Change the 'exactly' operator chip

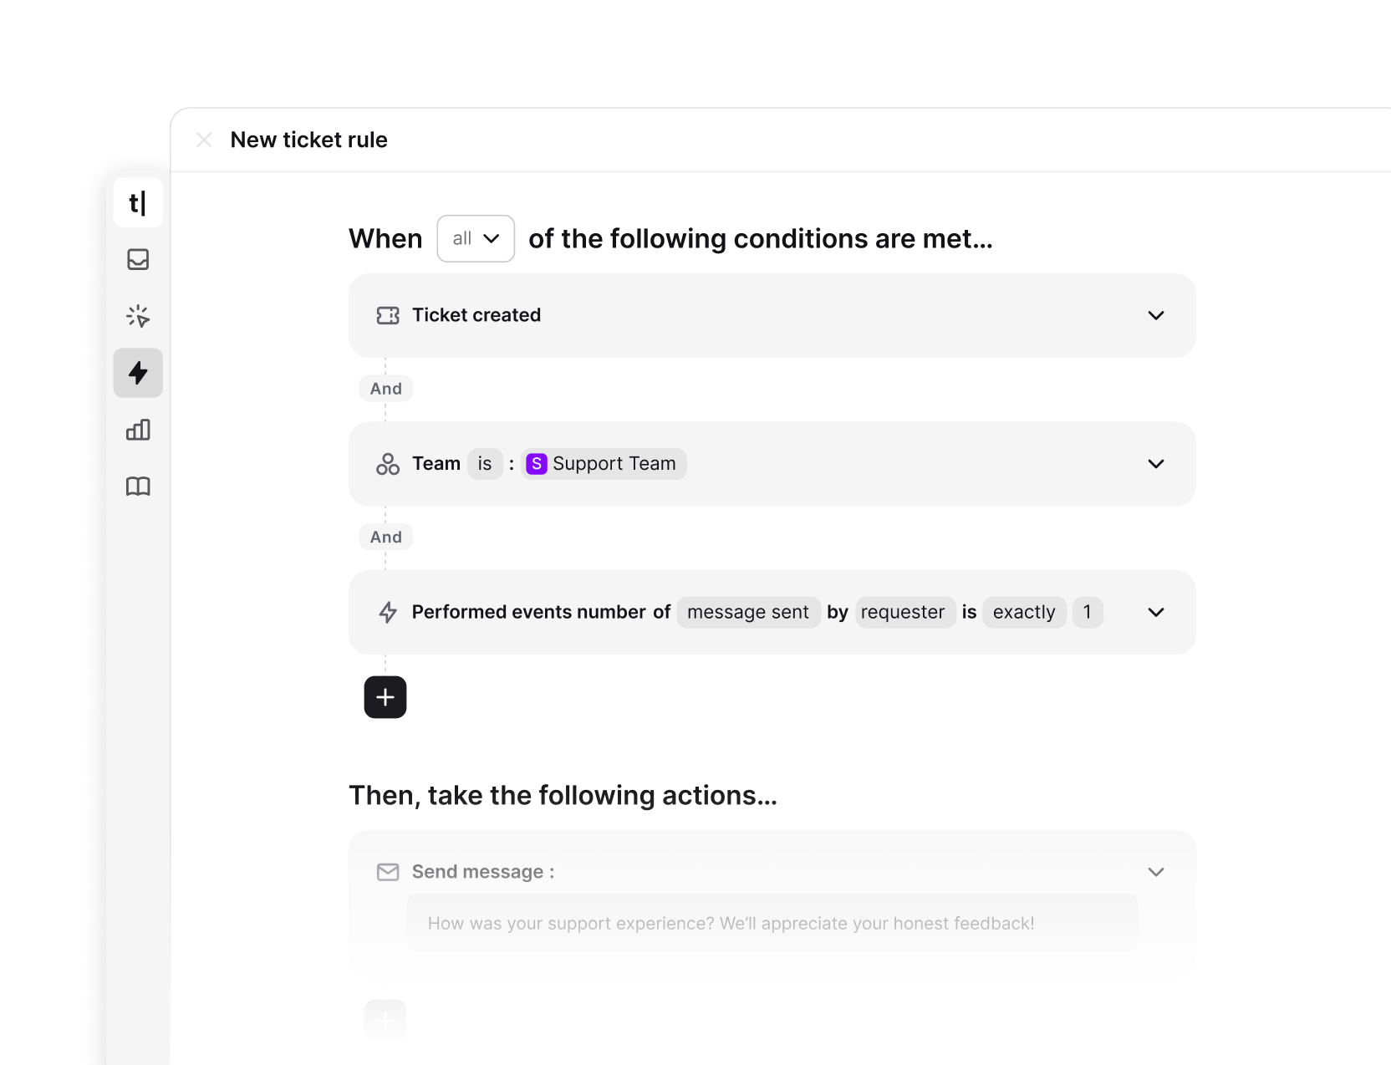(x=1023, y=612)
